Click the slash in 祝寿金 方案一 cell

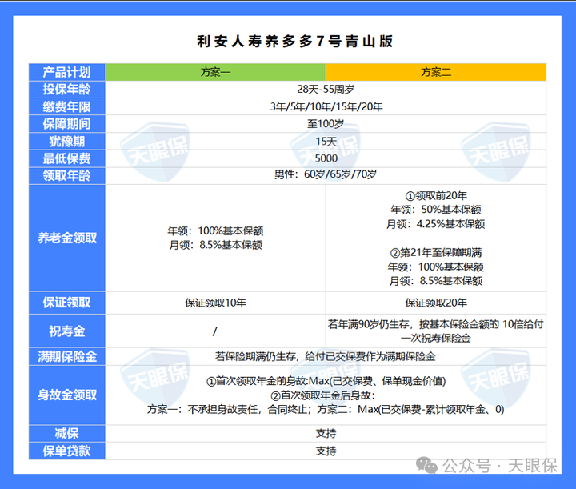pyautogui.click(x=215, y=331)
